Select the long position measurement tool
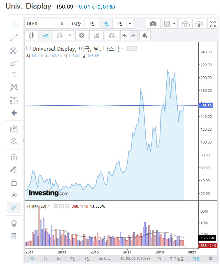220x264 pixels. pos(14,100)
